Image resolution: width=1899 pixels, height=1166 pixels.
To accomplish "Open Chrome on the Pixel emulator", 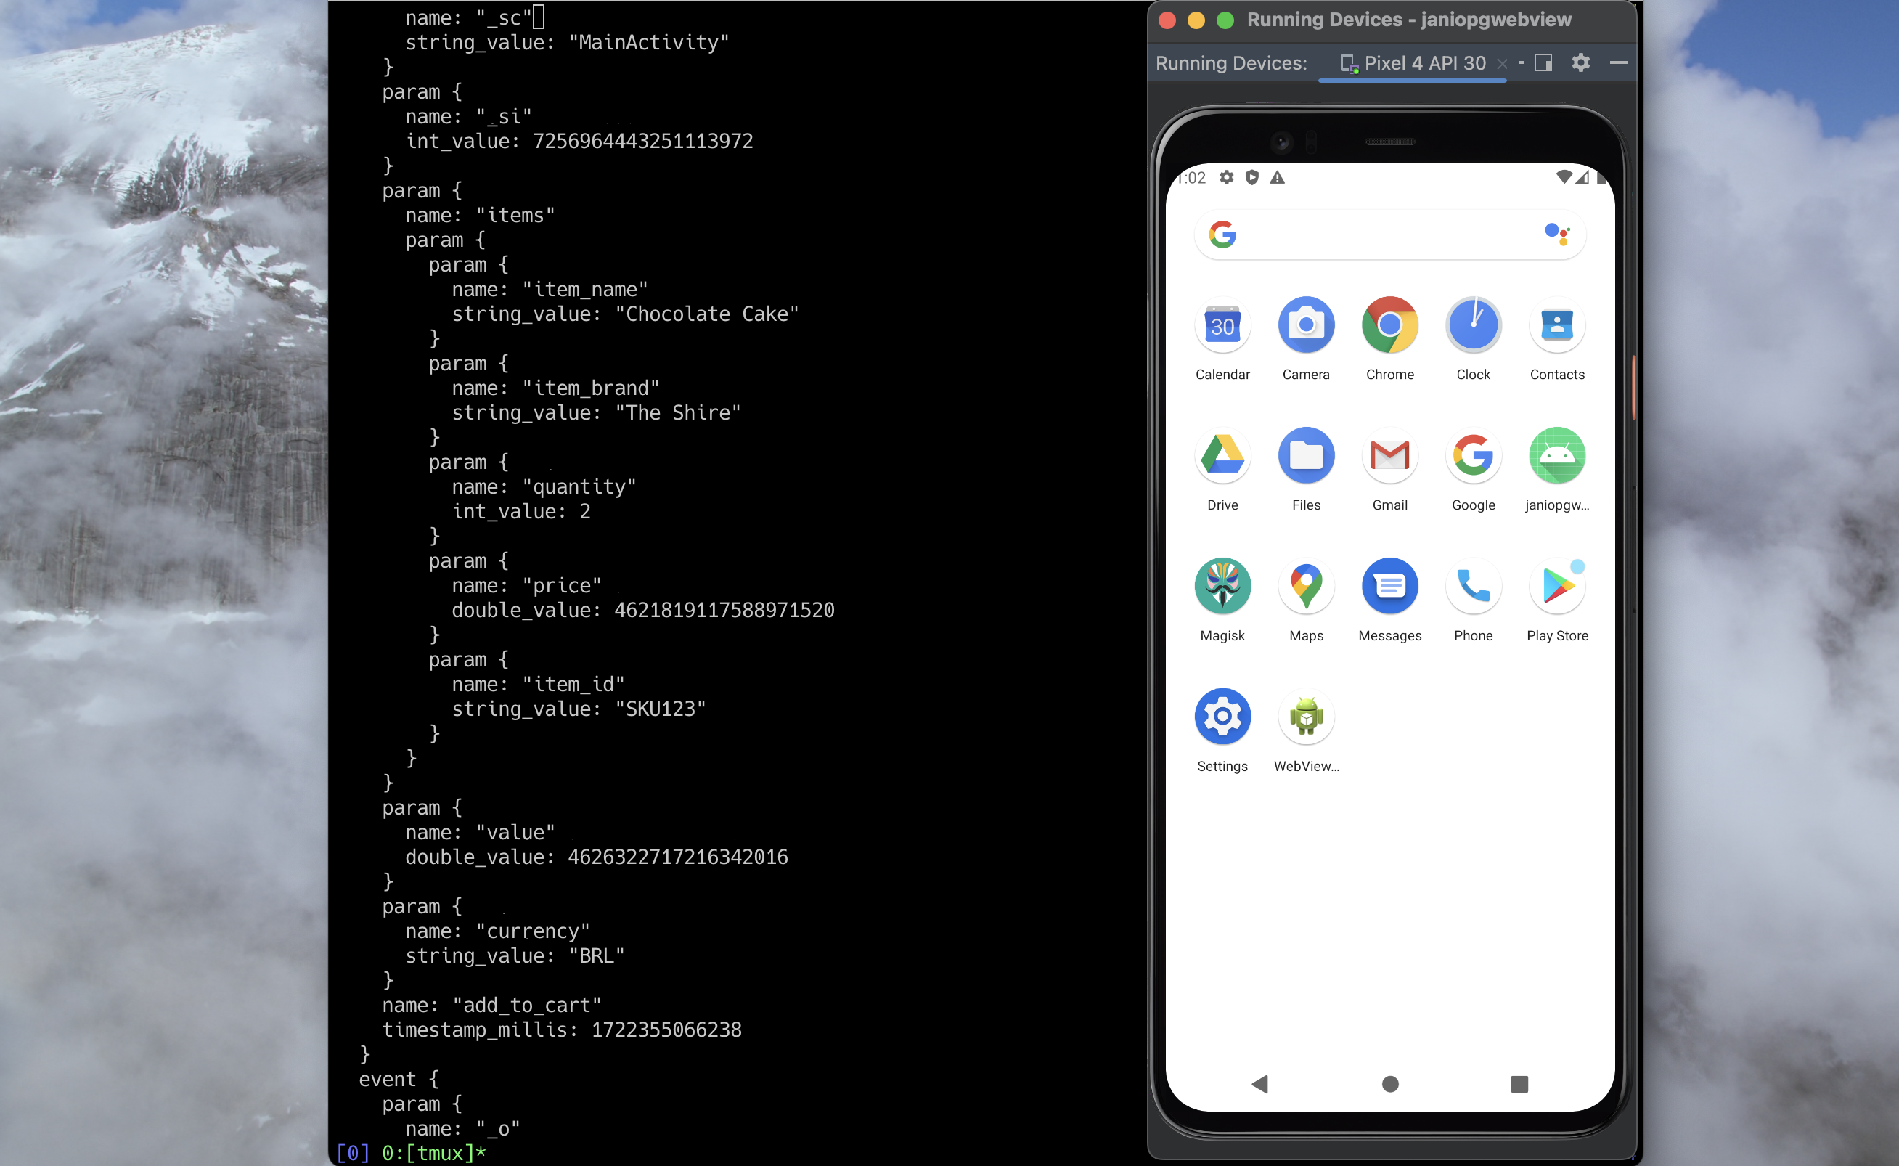I will [x=1389, y=325].
